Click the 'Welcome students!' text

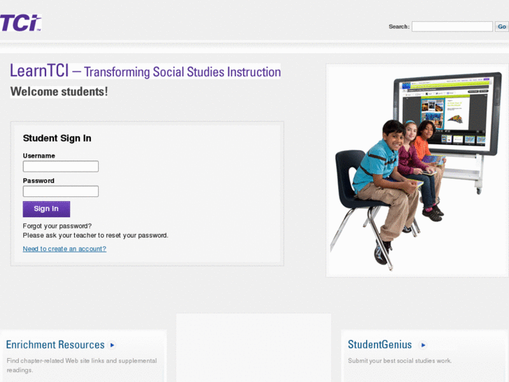tap(59, 92)
